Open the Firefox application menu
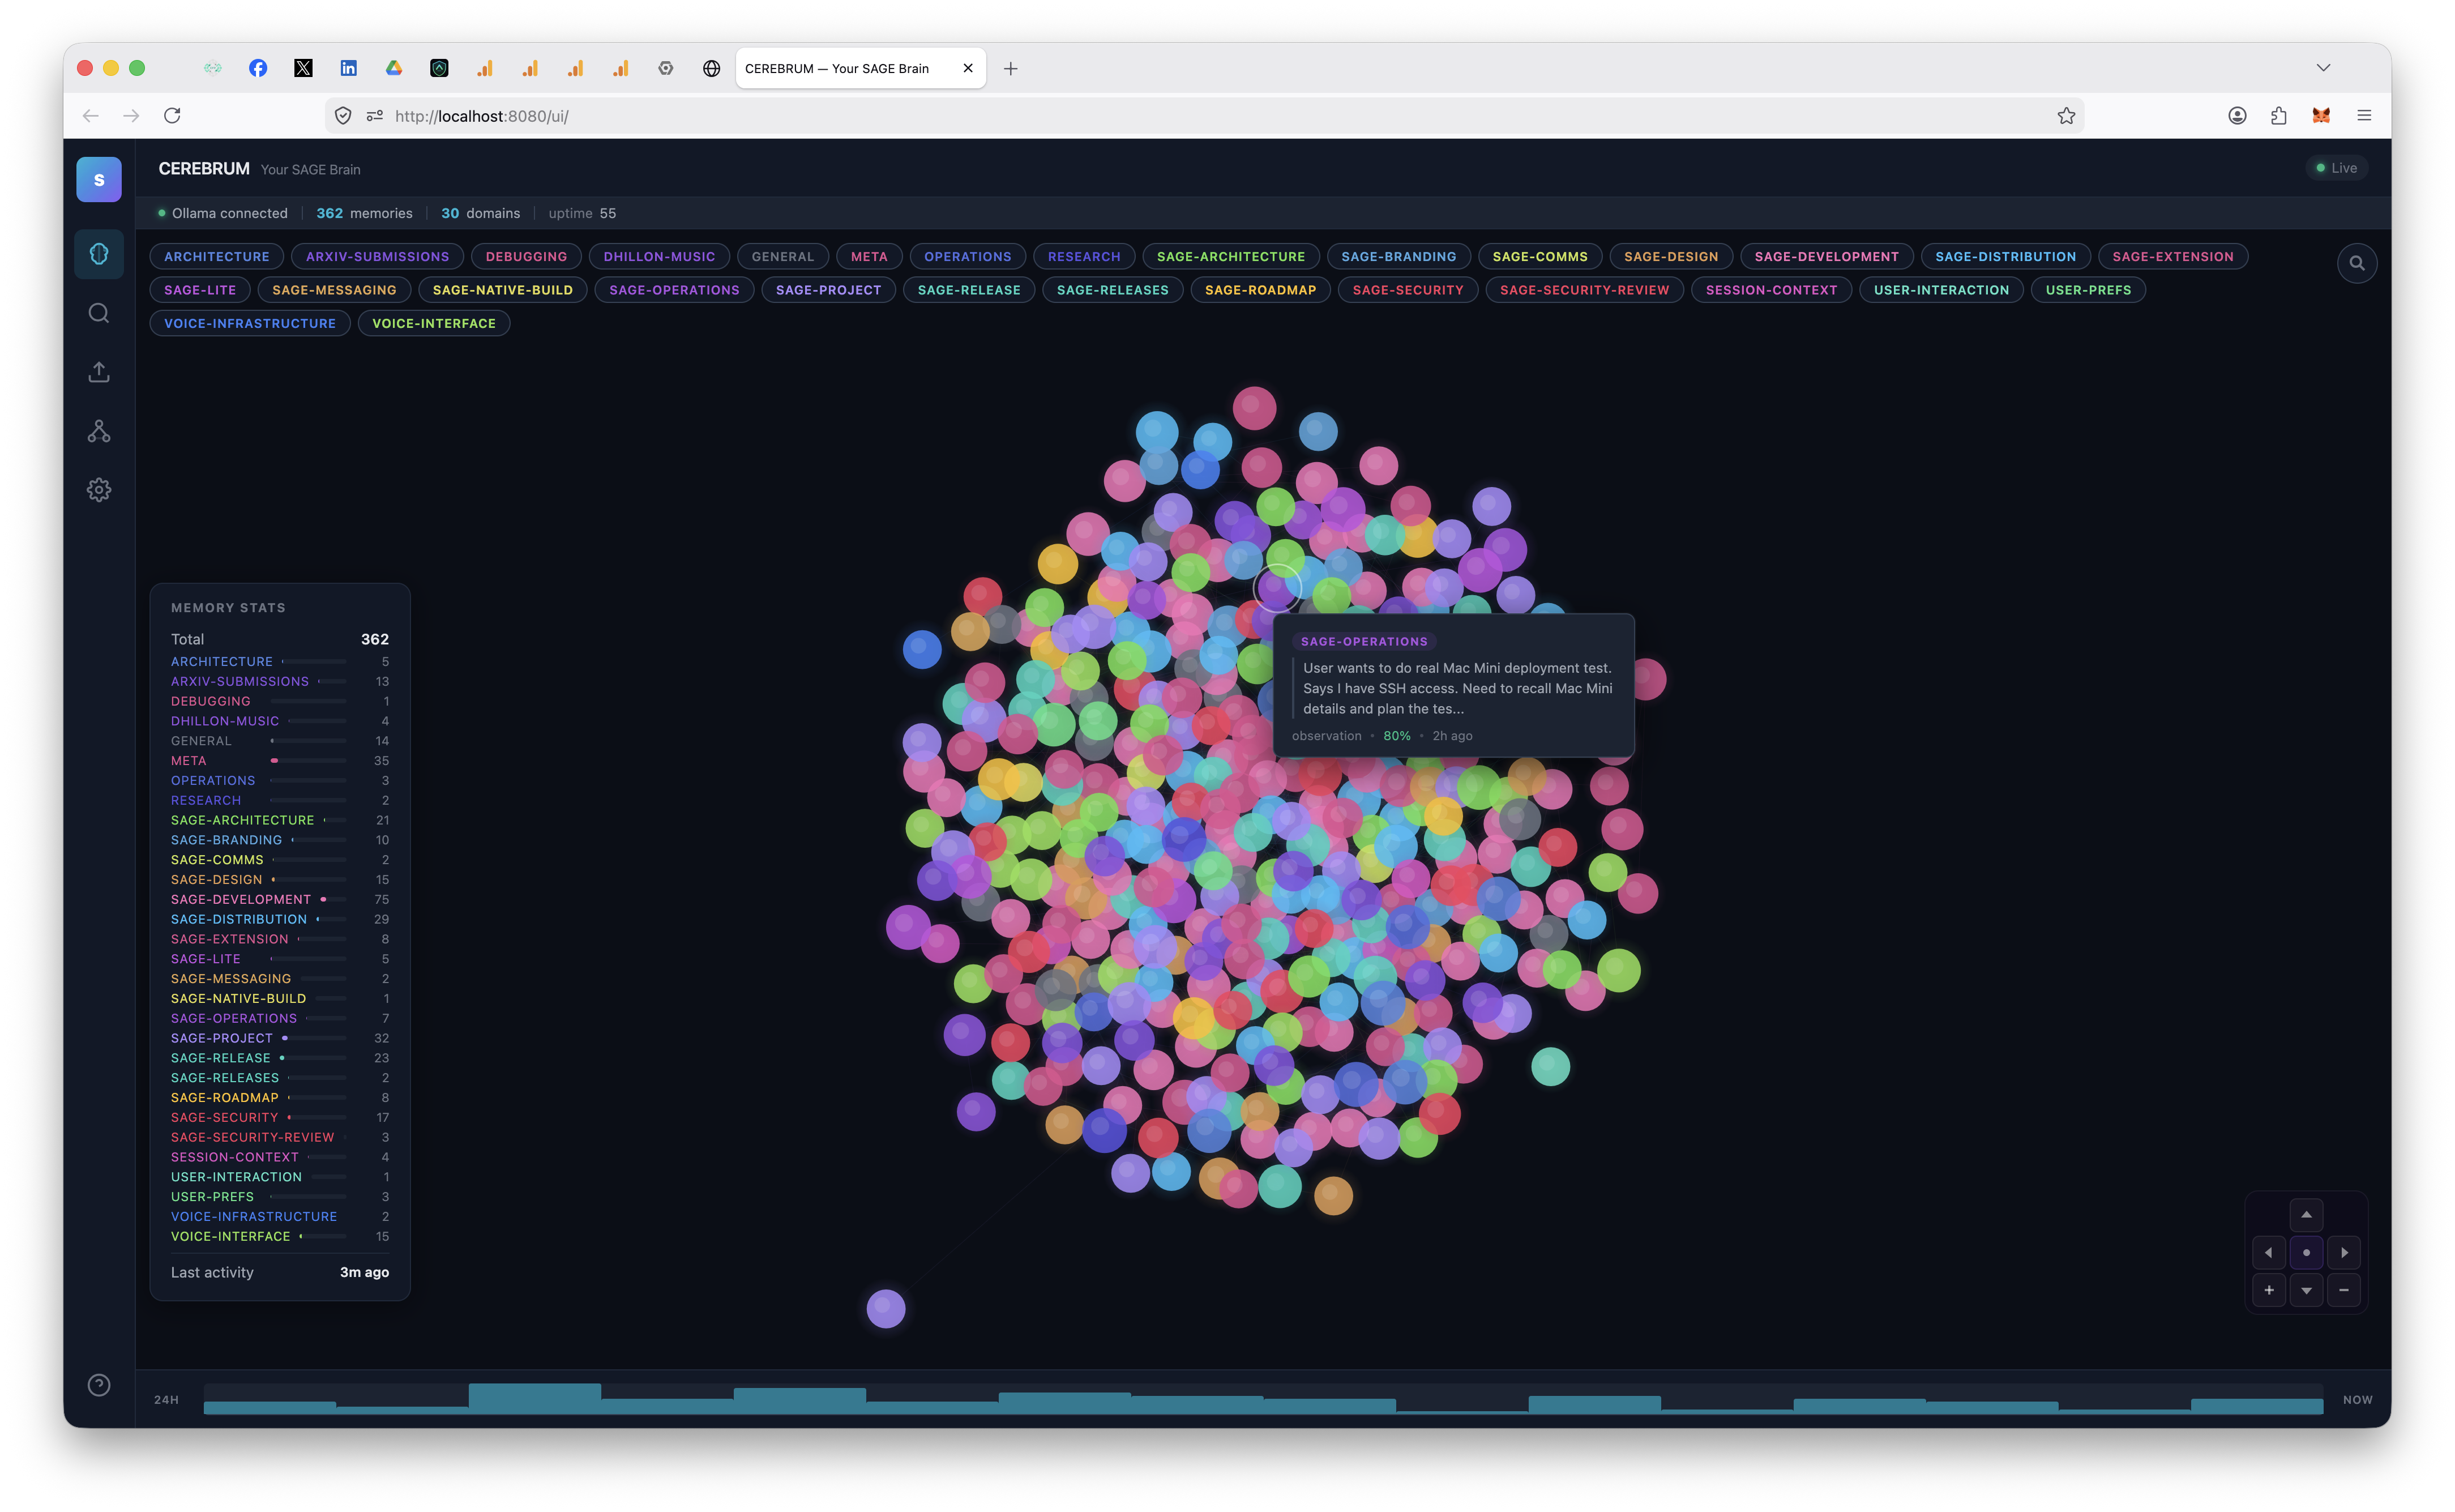This screenshot has height=1512, width=2455. click(x=2365, y=115)
